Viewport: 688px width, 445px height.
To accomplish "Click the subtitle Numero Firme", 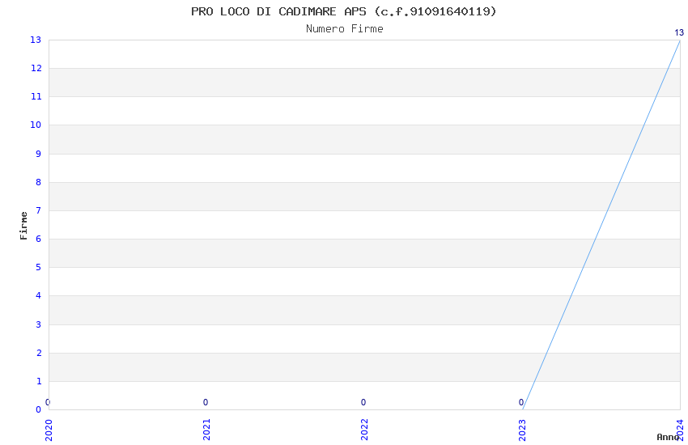I will (345, 29).
